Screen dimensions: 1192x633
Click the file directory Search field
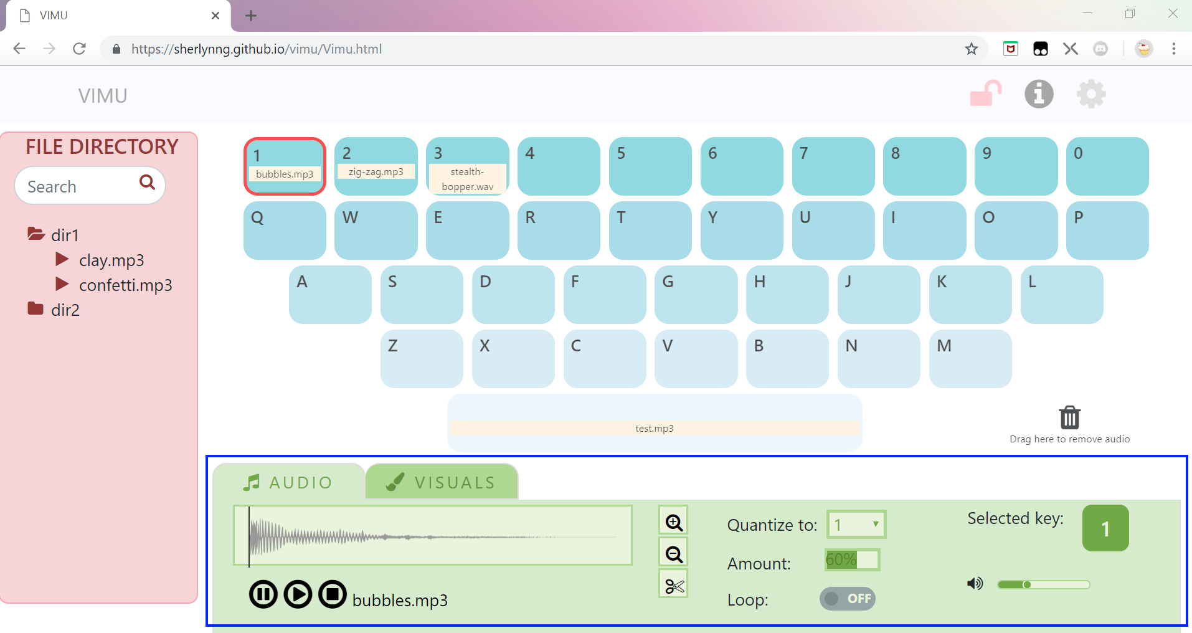point(81,186)
